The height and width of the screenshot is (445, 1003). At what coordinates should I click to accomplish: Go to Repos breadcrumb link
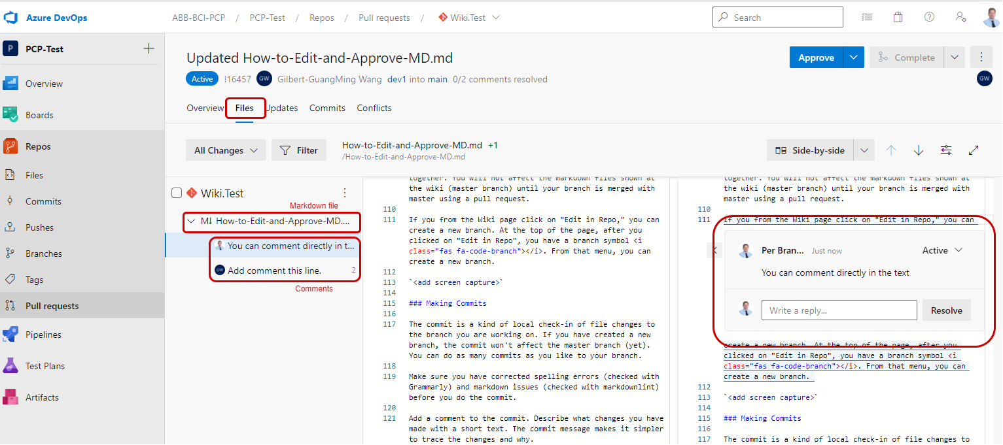click(x=322, y=18)
